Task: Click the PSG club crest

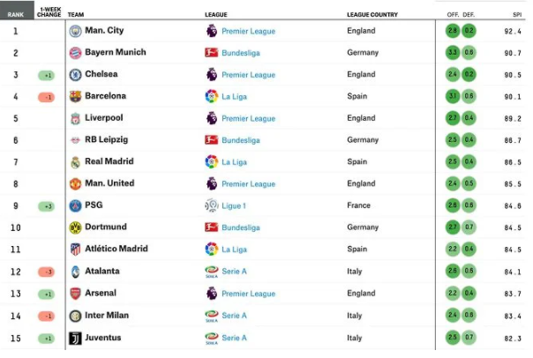Action: pyautogui.click(x=75, y=205)
